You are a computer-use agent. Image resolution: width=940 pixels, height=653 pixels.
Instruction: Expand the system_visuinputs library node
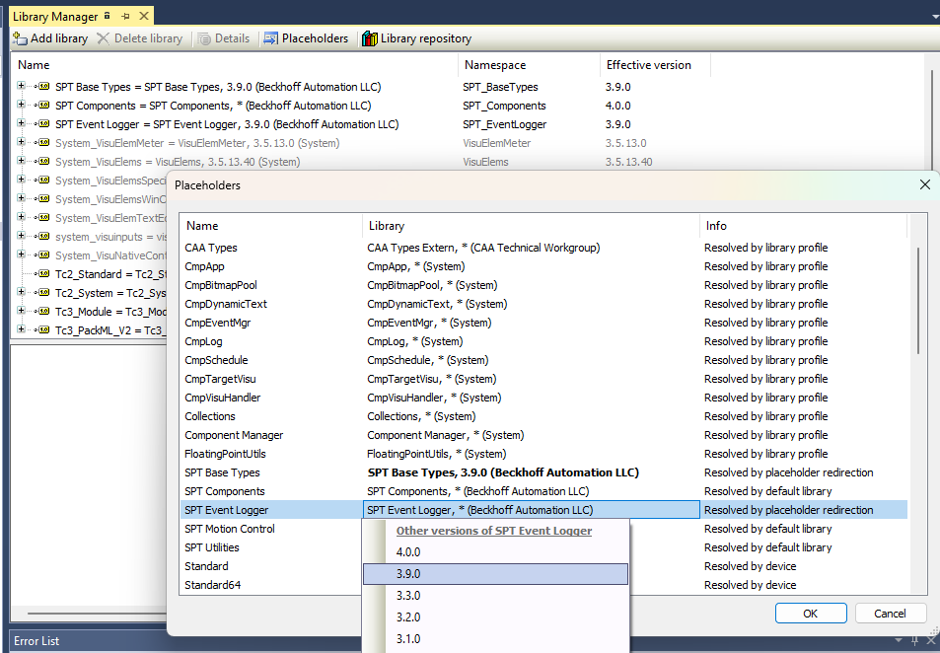click(x=21, y=236)
